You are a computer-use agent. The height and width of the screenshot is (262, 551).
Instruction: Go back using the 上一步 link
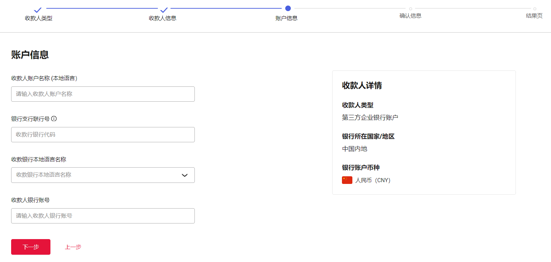pos(73,247)
